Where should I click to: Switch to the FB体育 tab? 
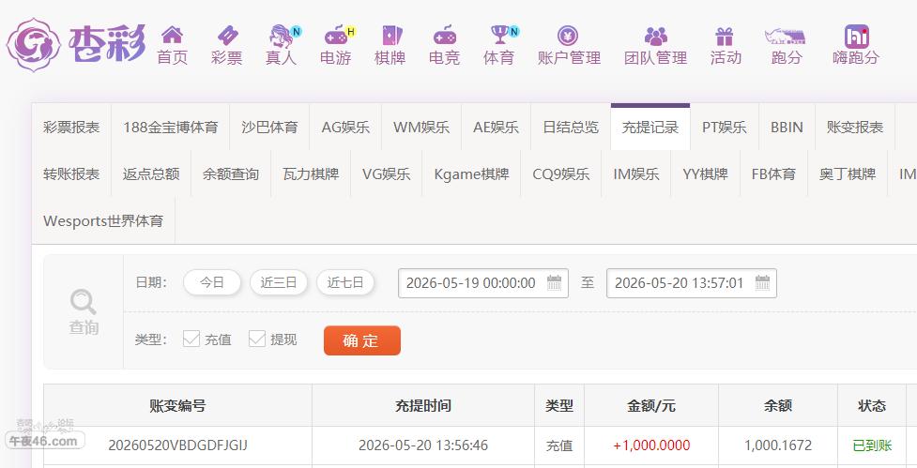click(773, 174)
